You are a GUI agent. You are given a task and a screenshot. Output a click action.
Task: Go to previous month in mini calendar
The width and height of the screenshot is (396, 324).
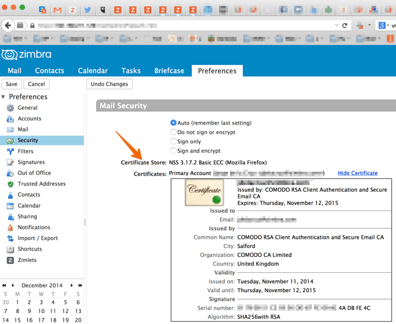(13, 285)
